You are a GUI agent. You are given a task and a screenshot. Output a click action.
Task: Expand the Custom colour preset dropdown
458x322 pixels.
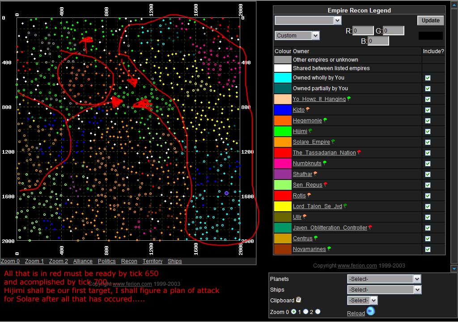tap(297, 35)
